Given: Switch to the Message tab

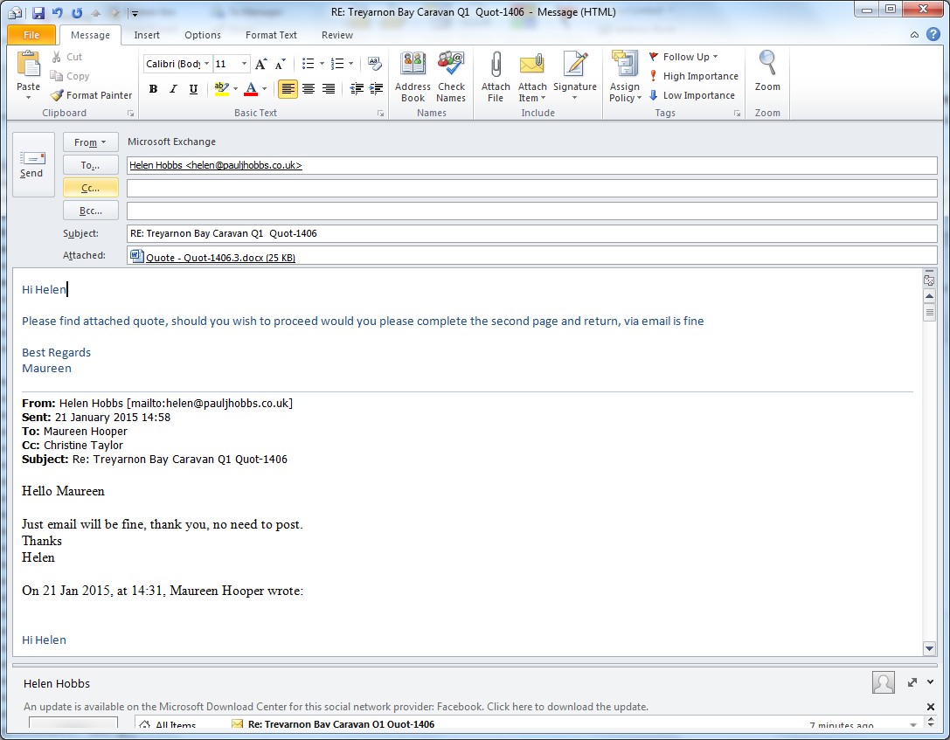Looking at the screenshot, I should pyautogui.click(x=90, y=35).
